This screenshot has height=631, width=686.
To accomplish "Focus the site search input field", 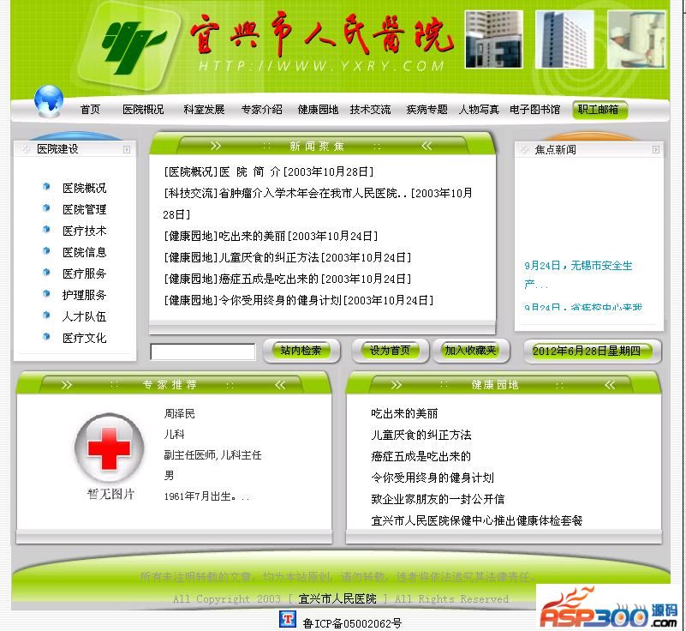I will [203, 352].
